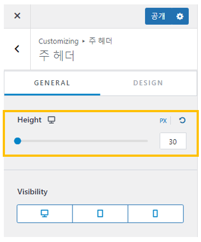This screenshot has width=201, height=242.
Task: Focus the Height value field showing 30
Action: pyautogui.click(x=173, y=141)
